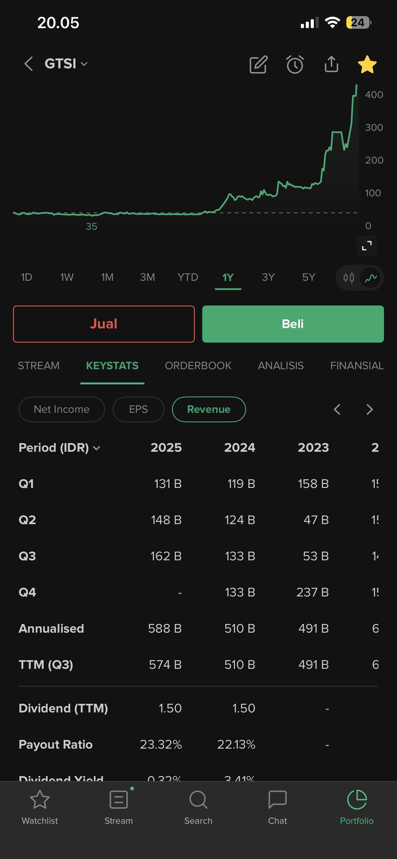397x859 pixels.
Task: Open the FINANSIAL tab
Action: click(357, 366)
